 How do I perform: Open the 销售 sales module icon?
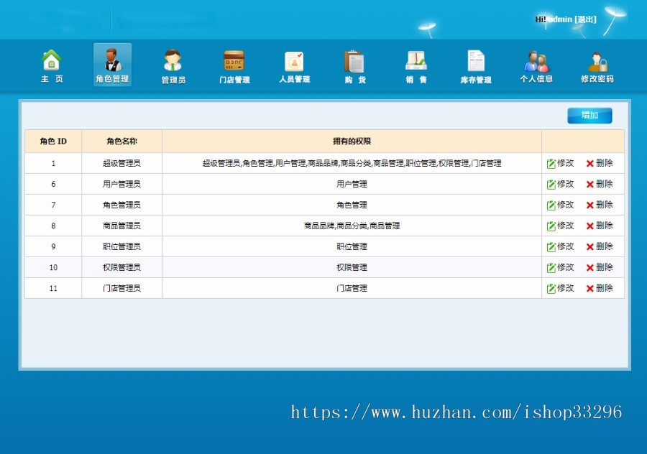[x=416, y=65]
